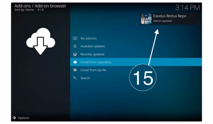Screen dimensions: 213x124
Task: Click the Exodus Redux notification thumbnail
Action: pos(146,19)
